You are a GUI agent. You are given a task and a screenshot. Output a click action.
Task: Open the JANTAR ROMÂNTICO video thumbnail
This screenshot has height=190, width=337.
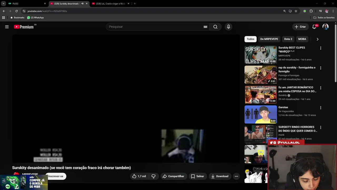(261, 94)
